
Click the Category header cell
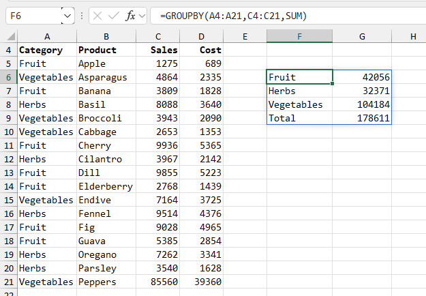coord(47,50)
